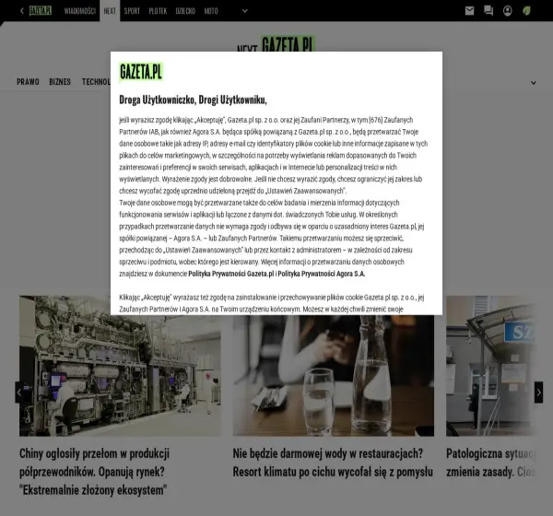Screen dimensions: 553x516
Task: Click the green leaf icon
Action: [526, 11]
